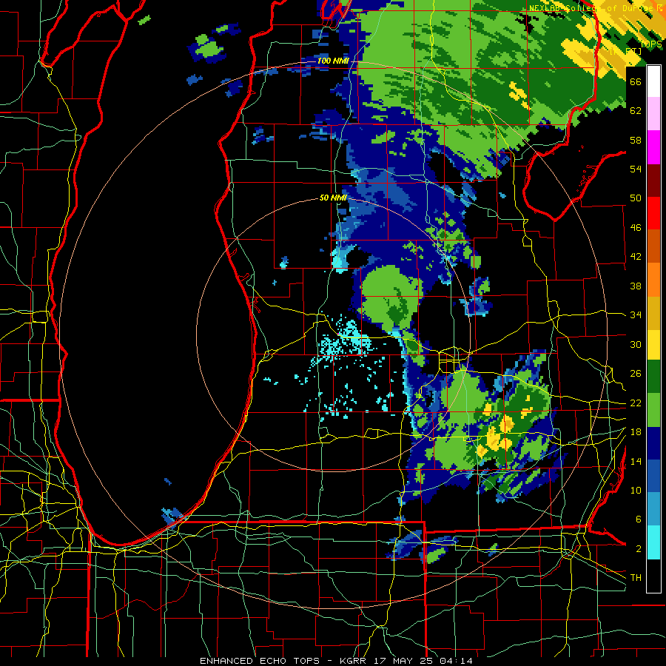Click the magenta legend swatch
666x666 pixels.
coord(653,147)
